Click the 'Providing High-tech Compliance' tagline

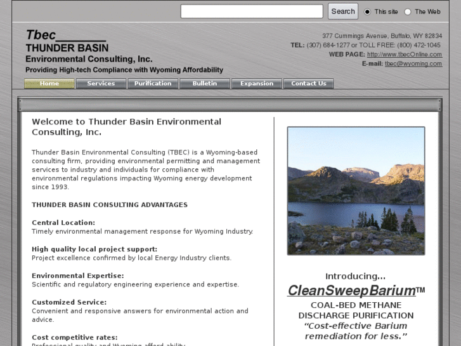pos(124,70)
